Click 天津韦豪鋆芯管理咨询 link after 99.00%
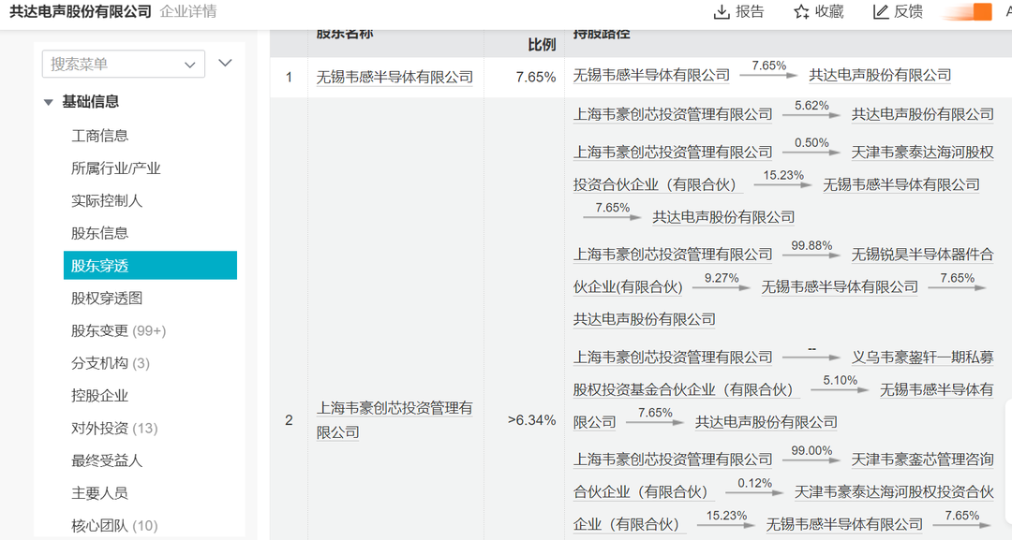The width and height of the screenshot is (1012, 540). 922,460
